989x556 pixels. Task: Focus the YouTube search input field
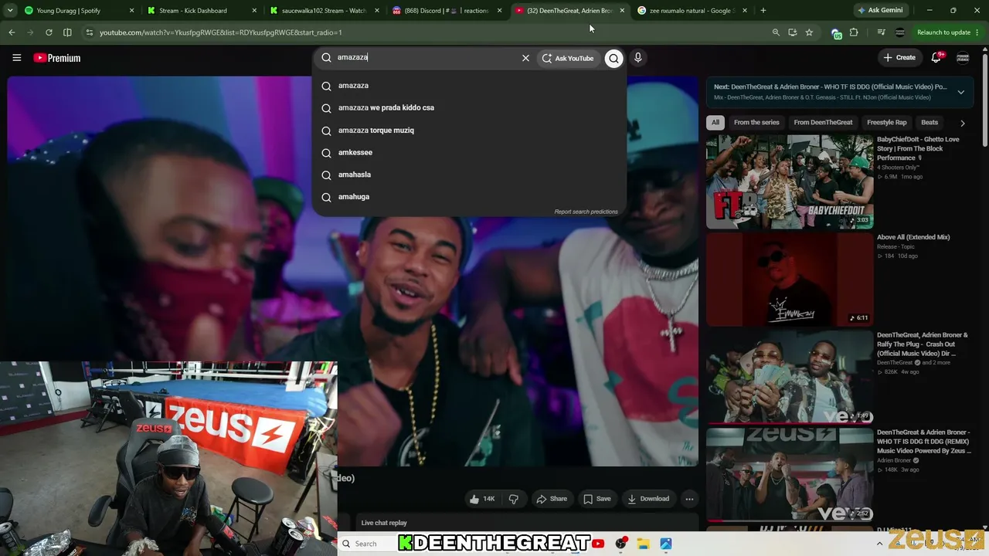(425, 58)
